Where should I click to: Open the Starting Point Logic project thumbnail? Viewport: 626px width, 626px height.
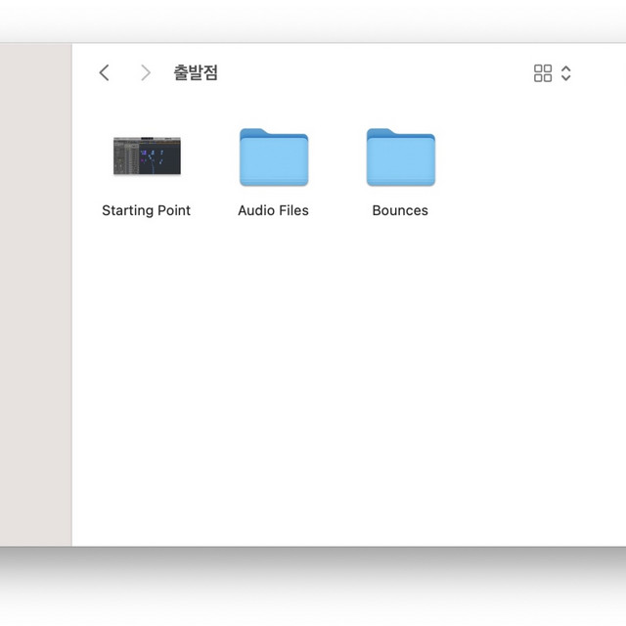tap(147, 156)
